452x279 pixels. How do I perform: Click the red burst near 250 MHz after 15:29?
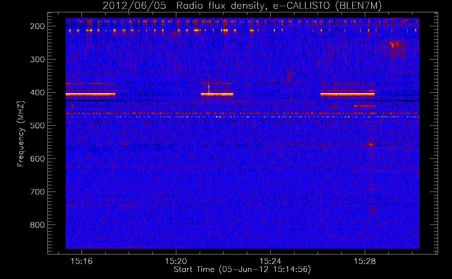(x=395, y=44)
